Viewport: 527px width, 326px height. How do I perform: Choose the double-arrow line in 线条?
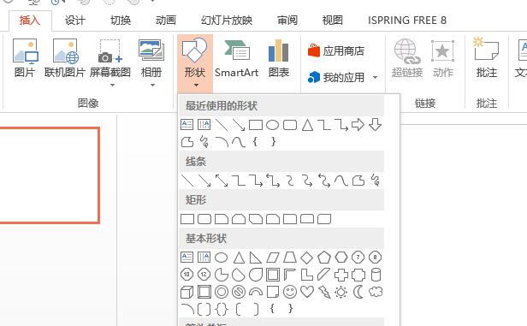pos(222,181)
